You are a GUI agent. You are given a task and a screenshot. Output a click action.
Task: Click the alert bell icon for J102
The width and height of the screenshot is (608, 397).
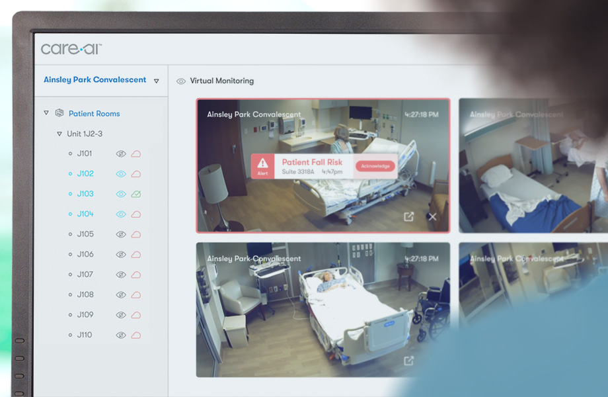(x=136, y=174)
